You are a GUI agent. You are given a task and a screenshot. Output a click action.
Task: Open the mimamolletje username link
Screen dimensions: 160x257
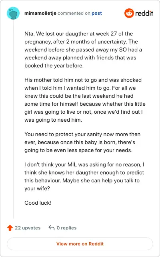[x=40, y=13]
